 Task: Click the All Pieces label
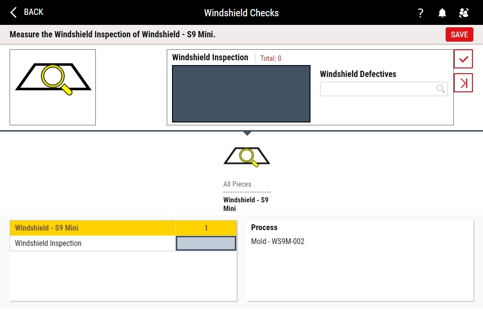point(237,184)
